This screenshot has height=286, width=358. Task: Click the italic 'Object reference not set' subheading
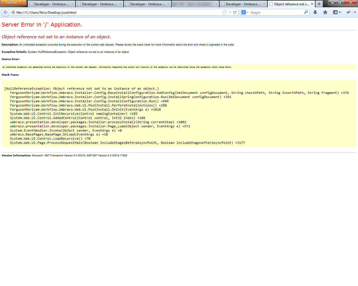pyautogui.click(x=56, y=37)
